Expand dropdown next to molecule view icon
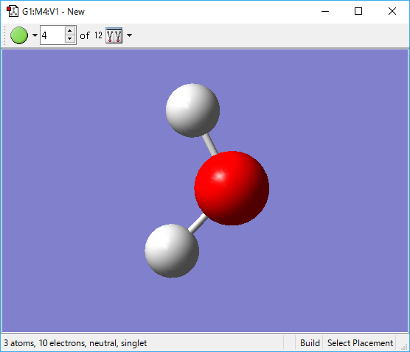The width and height of the screenshot is (410, 352). pos(130,35)
